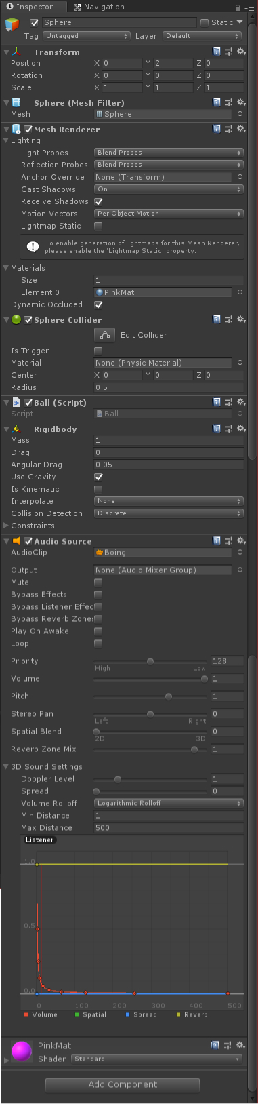Open the Rigidbody component preset icon
258x1104 pixels.
(229, 429)
